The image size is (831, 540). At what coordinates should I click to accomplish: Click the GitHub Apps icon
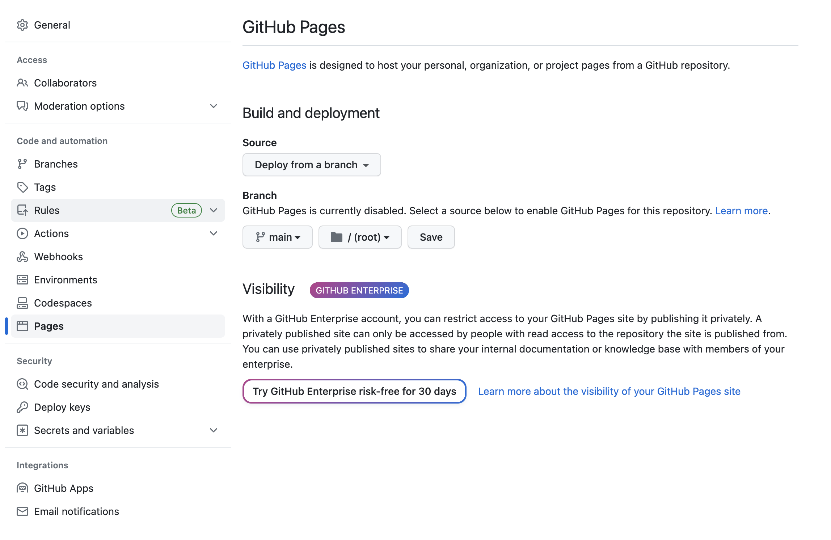click(x=22, y=488)
